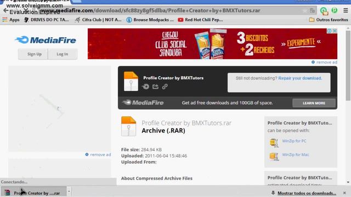Screen dimensions: 351x197
Task: Click the Sign Up button
Action: coord(33,54)
